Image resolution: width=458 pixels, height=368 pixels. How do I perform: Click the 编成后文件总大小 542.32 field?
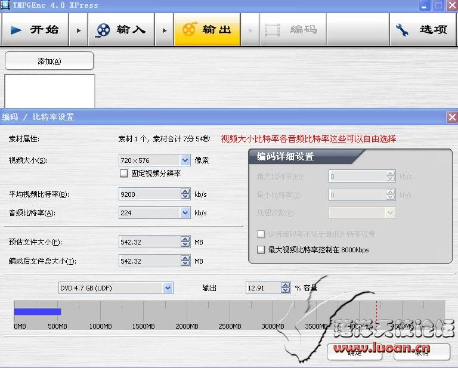tap(150, 261)
